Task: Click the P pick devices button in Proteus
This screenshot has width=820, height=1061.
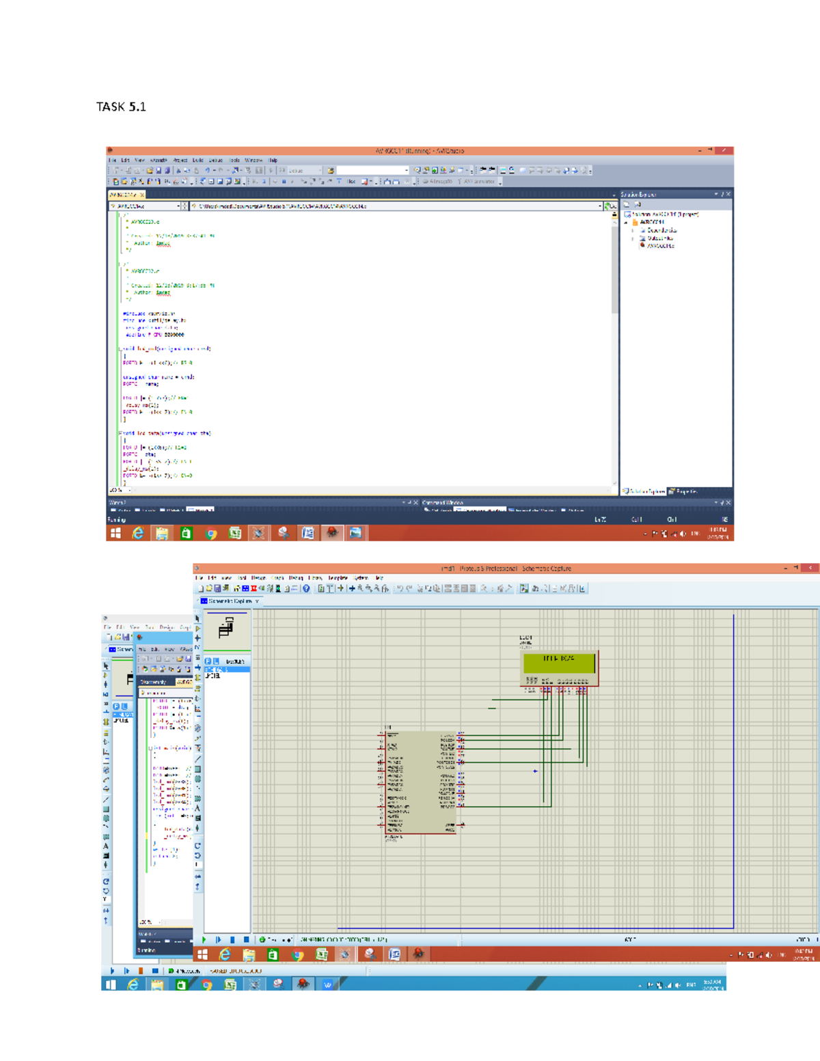Action: click(208, 661)
